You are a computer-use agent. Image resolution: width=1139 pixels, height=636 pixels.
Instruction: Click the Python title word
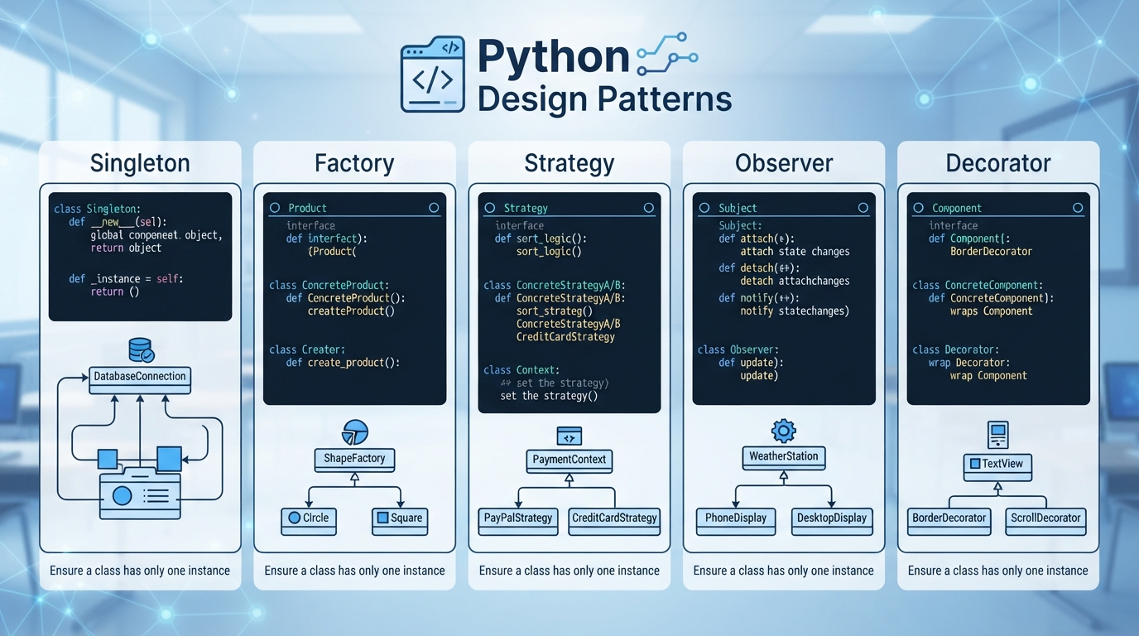pos(554,57)
